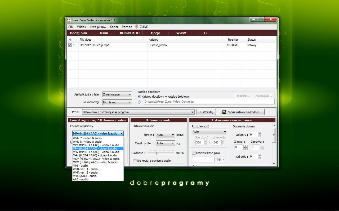The width and height of the screenshot is (339, 211).
Task: Open Opcje from the toolbar
Action: click(155, 33)
